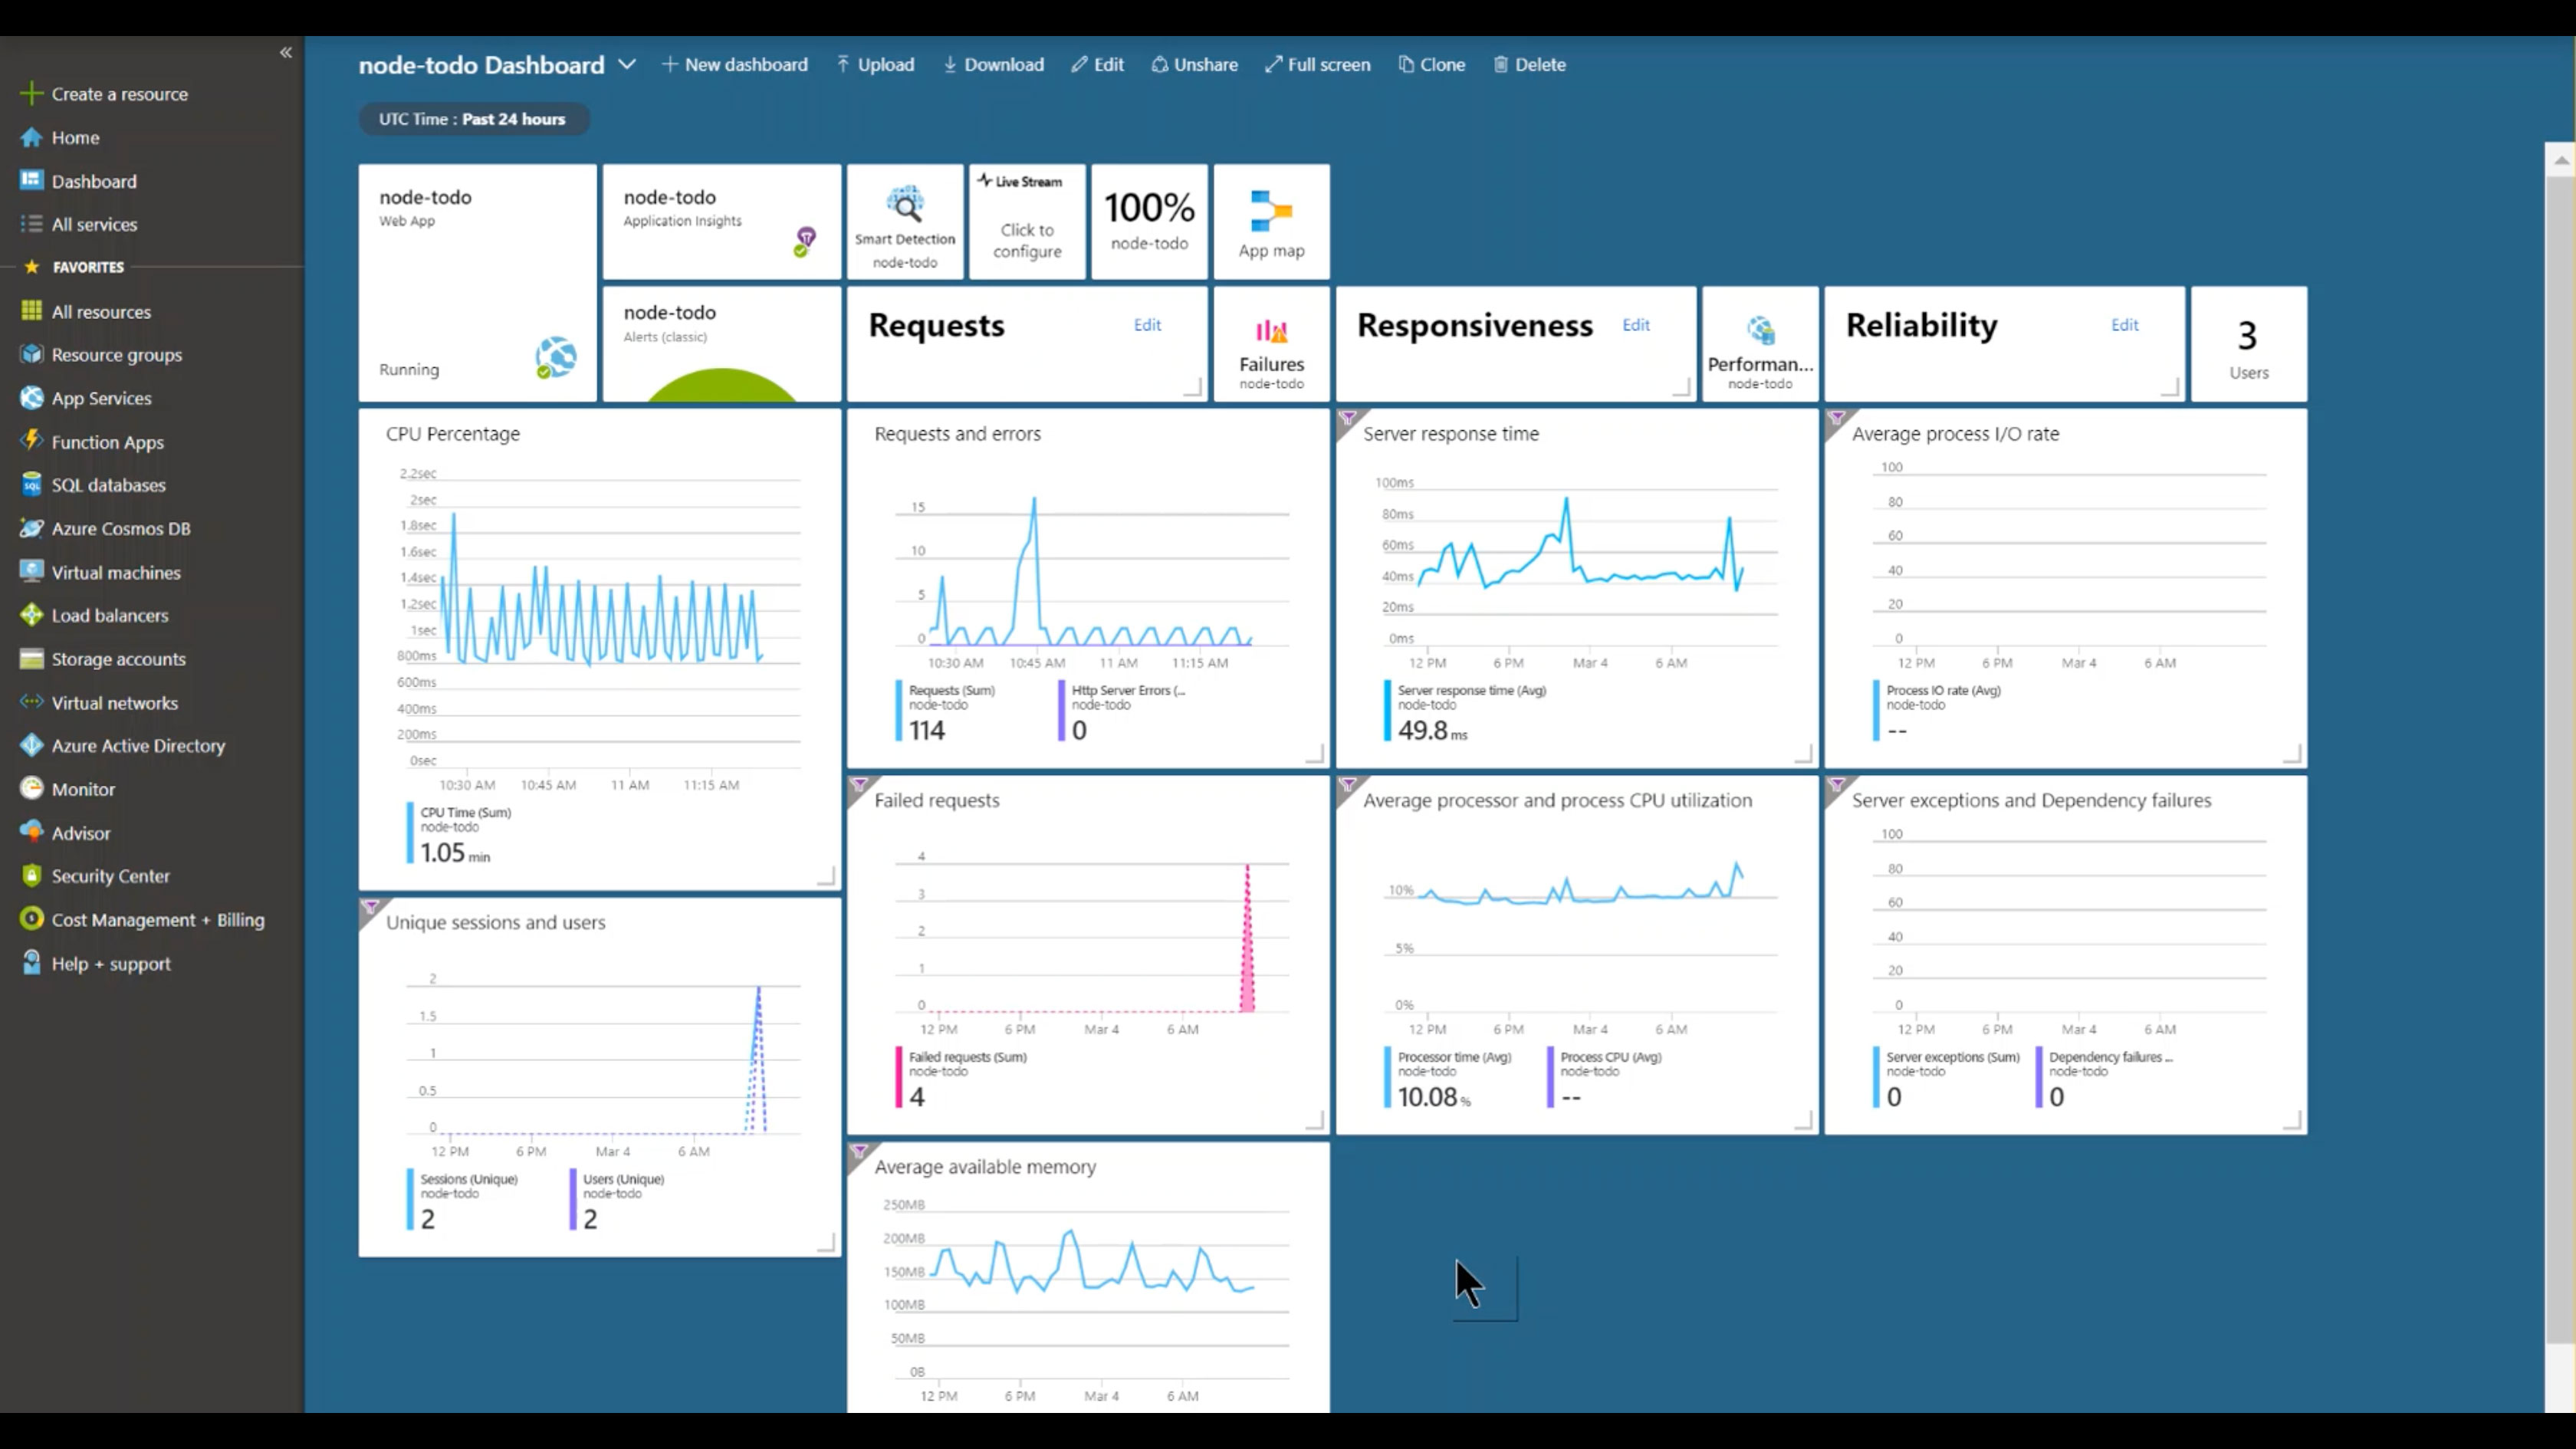Download the dashboard via toolbar icon
Screen dimensions: 2576x1449
click(x=993, y=64)
